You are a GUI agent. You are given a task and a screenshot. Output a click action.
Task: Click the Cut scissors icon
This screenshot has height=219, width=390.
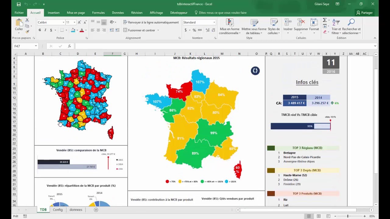tap(27, 20)
